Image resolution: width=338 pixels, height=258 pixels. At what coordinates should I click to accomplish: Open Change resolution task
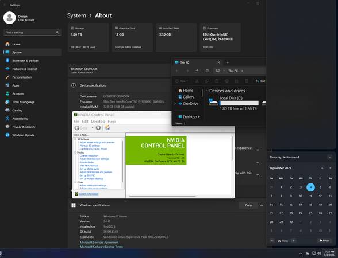click(x=89, y=156)
